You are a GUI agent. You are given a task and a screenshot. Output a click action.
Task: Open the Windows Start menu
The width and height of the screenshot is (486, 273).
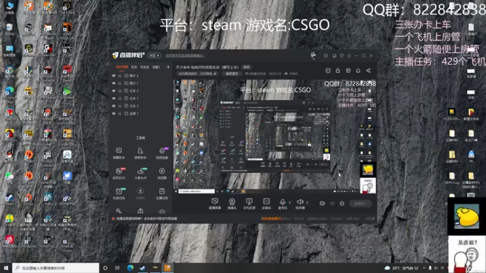[x=6, y=268]
